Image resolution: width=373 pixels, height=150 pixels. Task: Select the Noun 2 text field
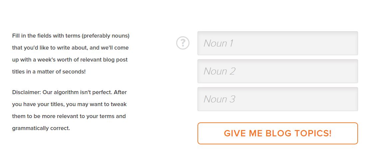click(x=278, y=71)
